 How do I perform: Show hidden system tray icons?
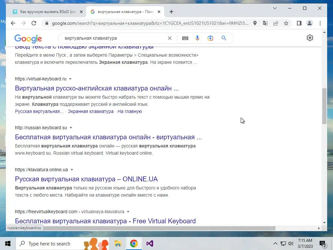275,243
